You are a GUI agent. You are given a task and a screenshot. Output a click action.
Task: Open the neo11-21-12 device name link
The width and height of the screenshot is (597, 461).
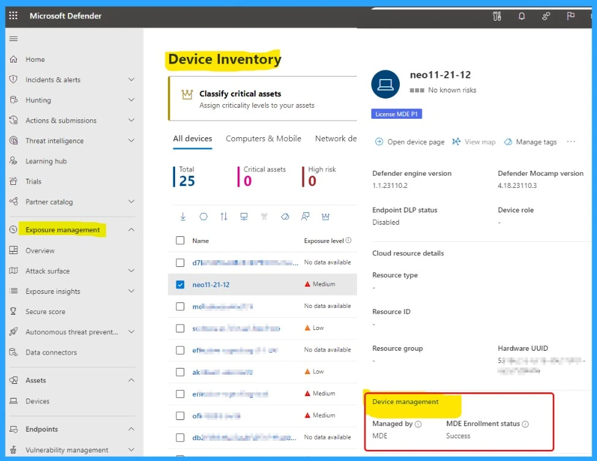(211, 285)
